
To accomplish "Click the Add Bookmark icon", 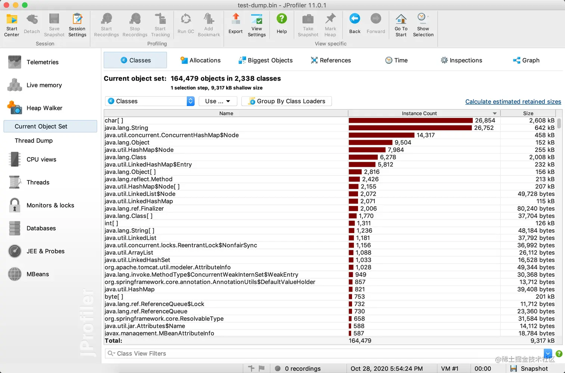I will coord(209,25).
